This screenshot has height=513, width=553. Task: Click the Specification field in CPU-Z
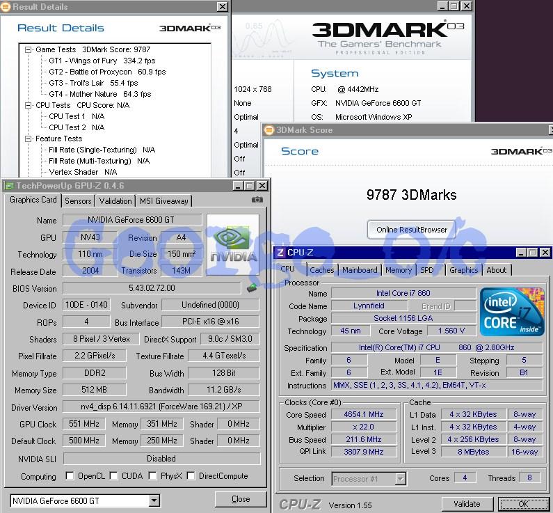(437, 347)
